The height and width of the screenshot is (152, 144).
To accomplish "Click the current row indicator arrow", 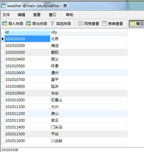I will (x=3, y=39).
